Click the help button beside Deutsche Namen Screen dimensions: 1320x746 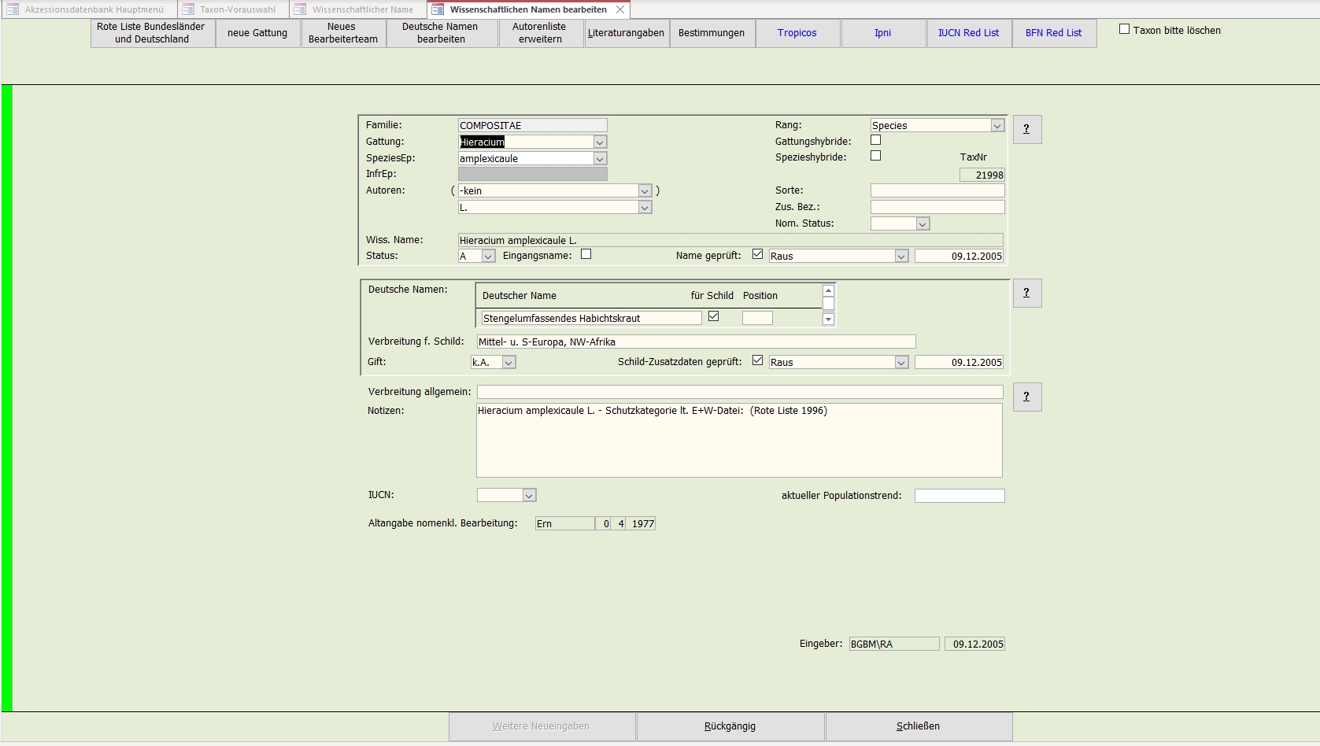[x=1026, y=293]
